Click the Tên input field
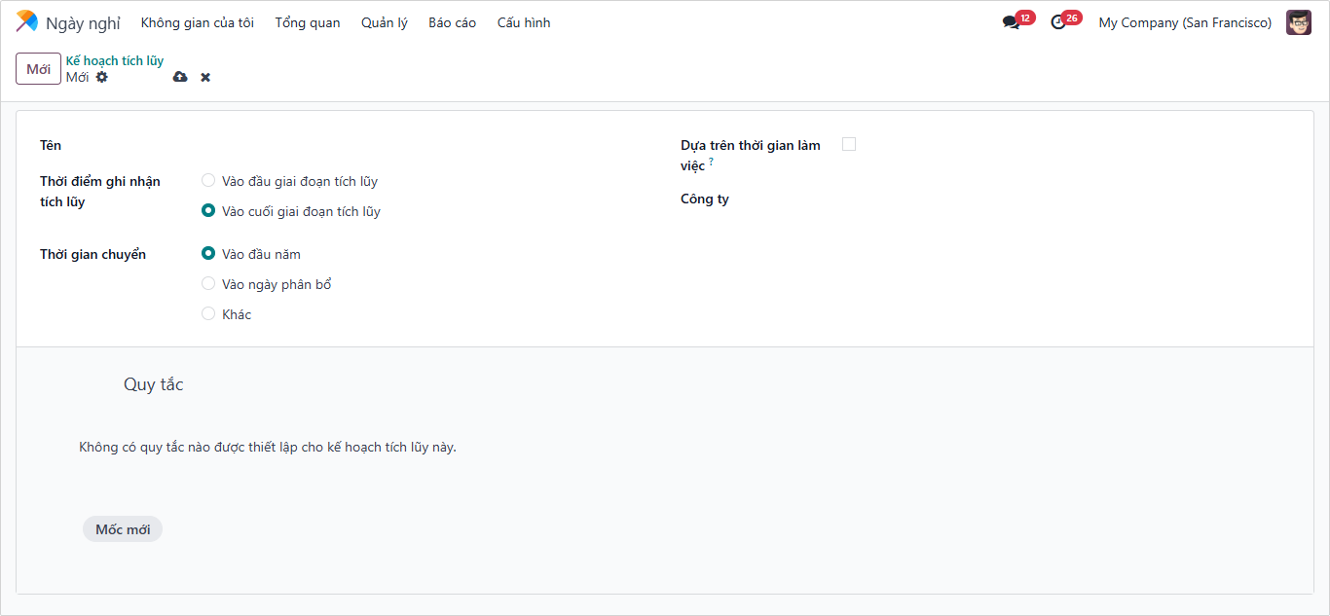 (x=409, y=145)
